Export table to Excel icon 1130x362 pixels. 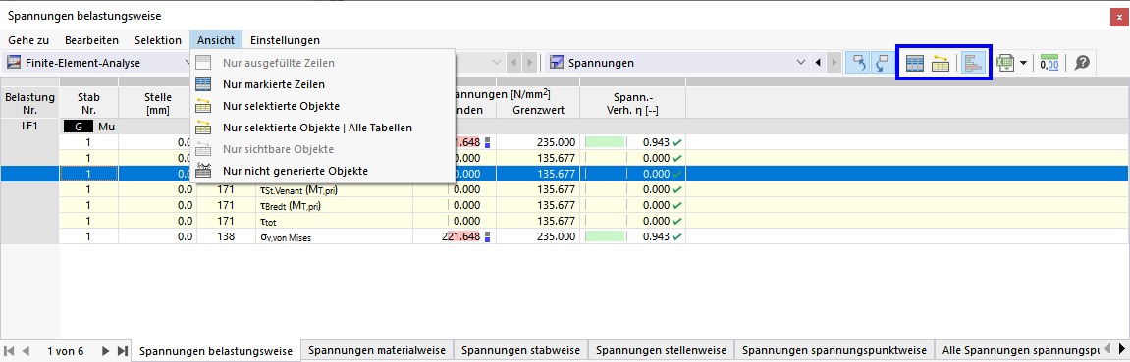point(1004,63)
